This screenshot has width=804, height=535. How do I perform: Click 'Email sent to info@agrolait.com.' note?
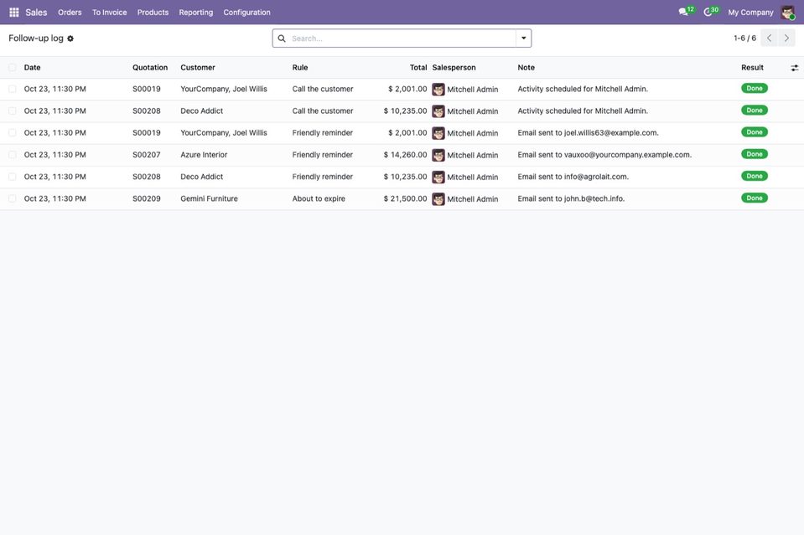[573, 177]
